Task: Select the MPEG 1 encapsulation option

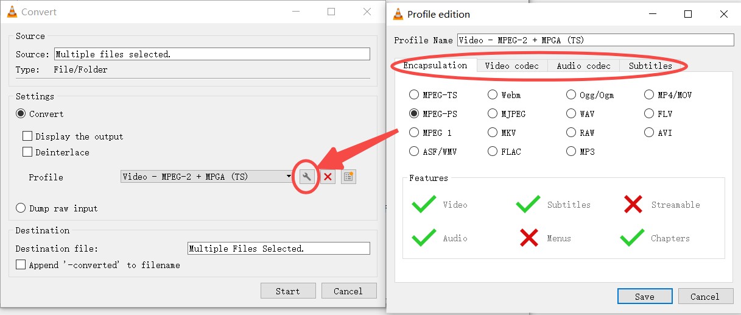Action: click(x=414, y=133)
